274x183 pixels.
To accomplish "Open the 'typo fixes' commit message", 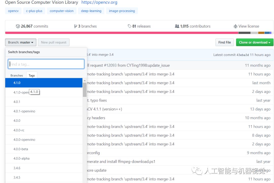I will 97,100.
